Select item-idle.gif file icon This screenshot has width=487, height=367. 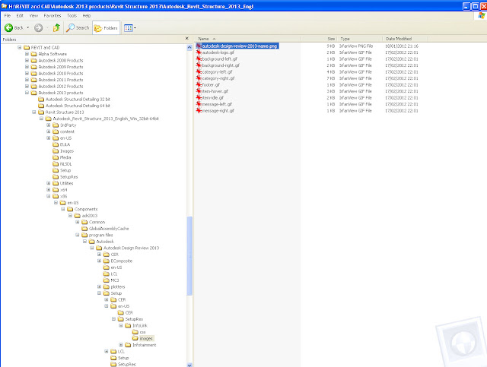199,98
